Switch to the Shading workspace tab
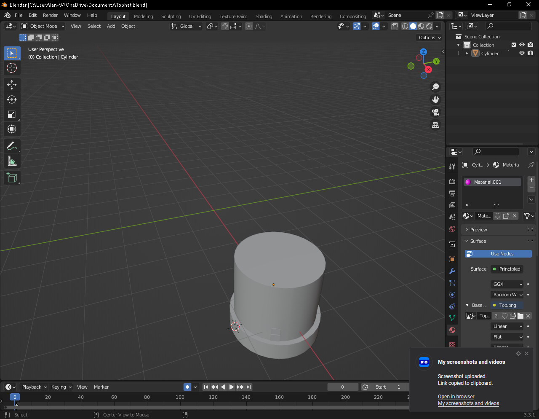This screenshot has height=419, width=539. click(x=264, y=16)
